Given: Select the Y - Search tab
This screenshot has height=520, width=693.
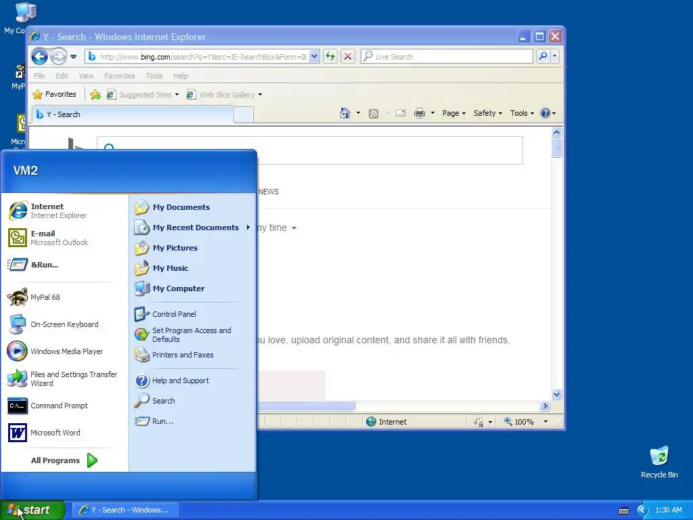Looking at the screenshot, I should (x=133, y=114).
